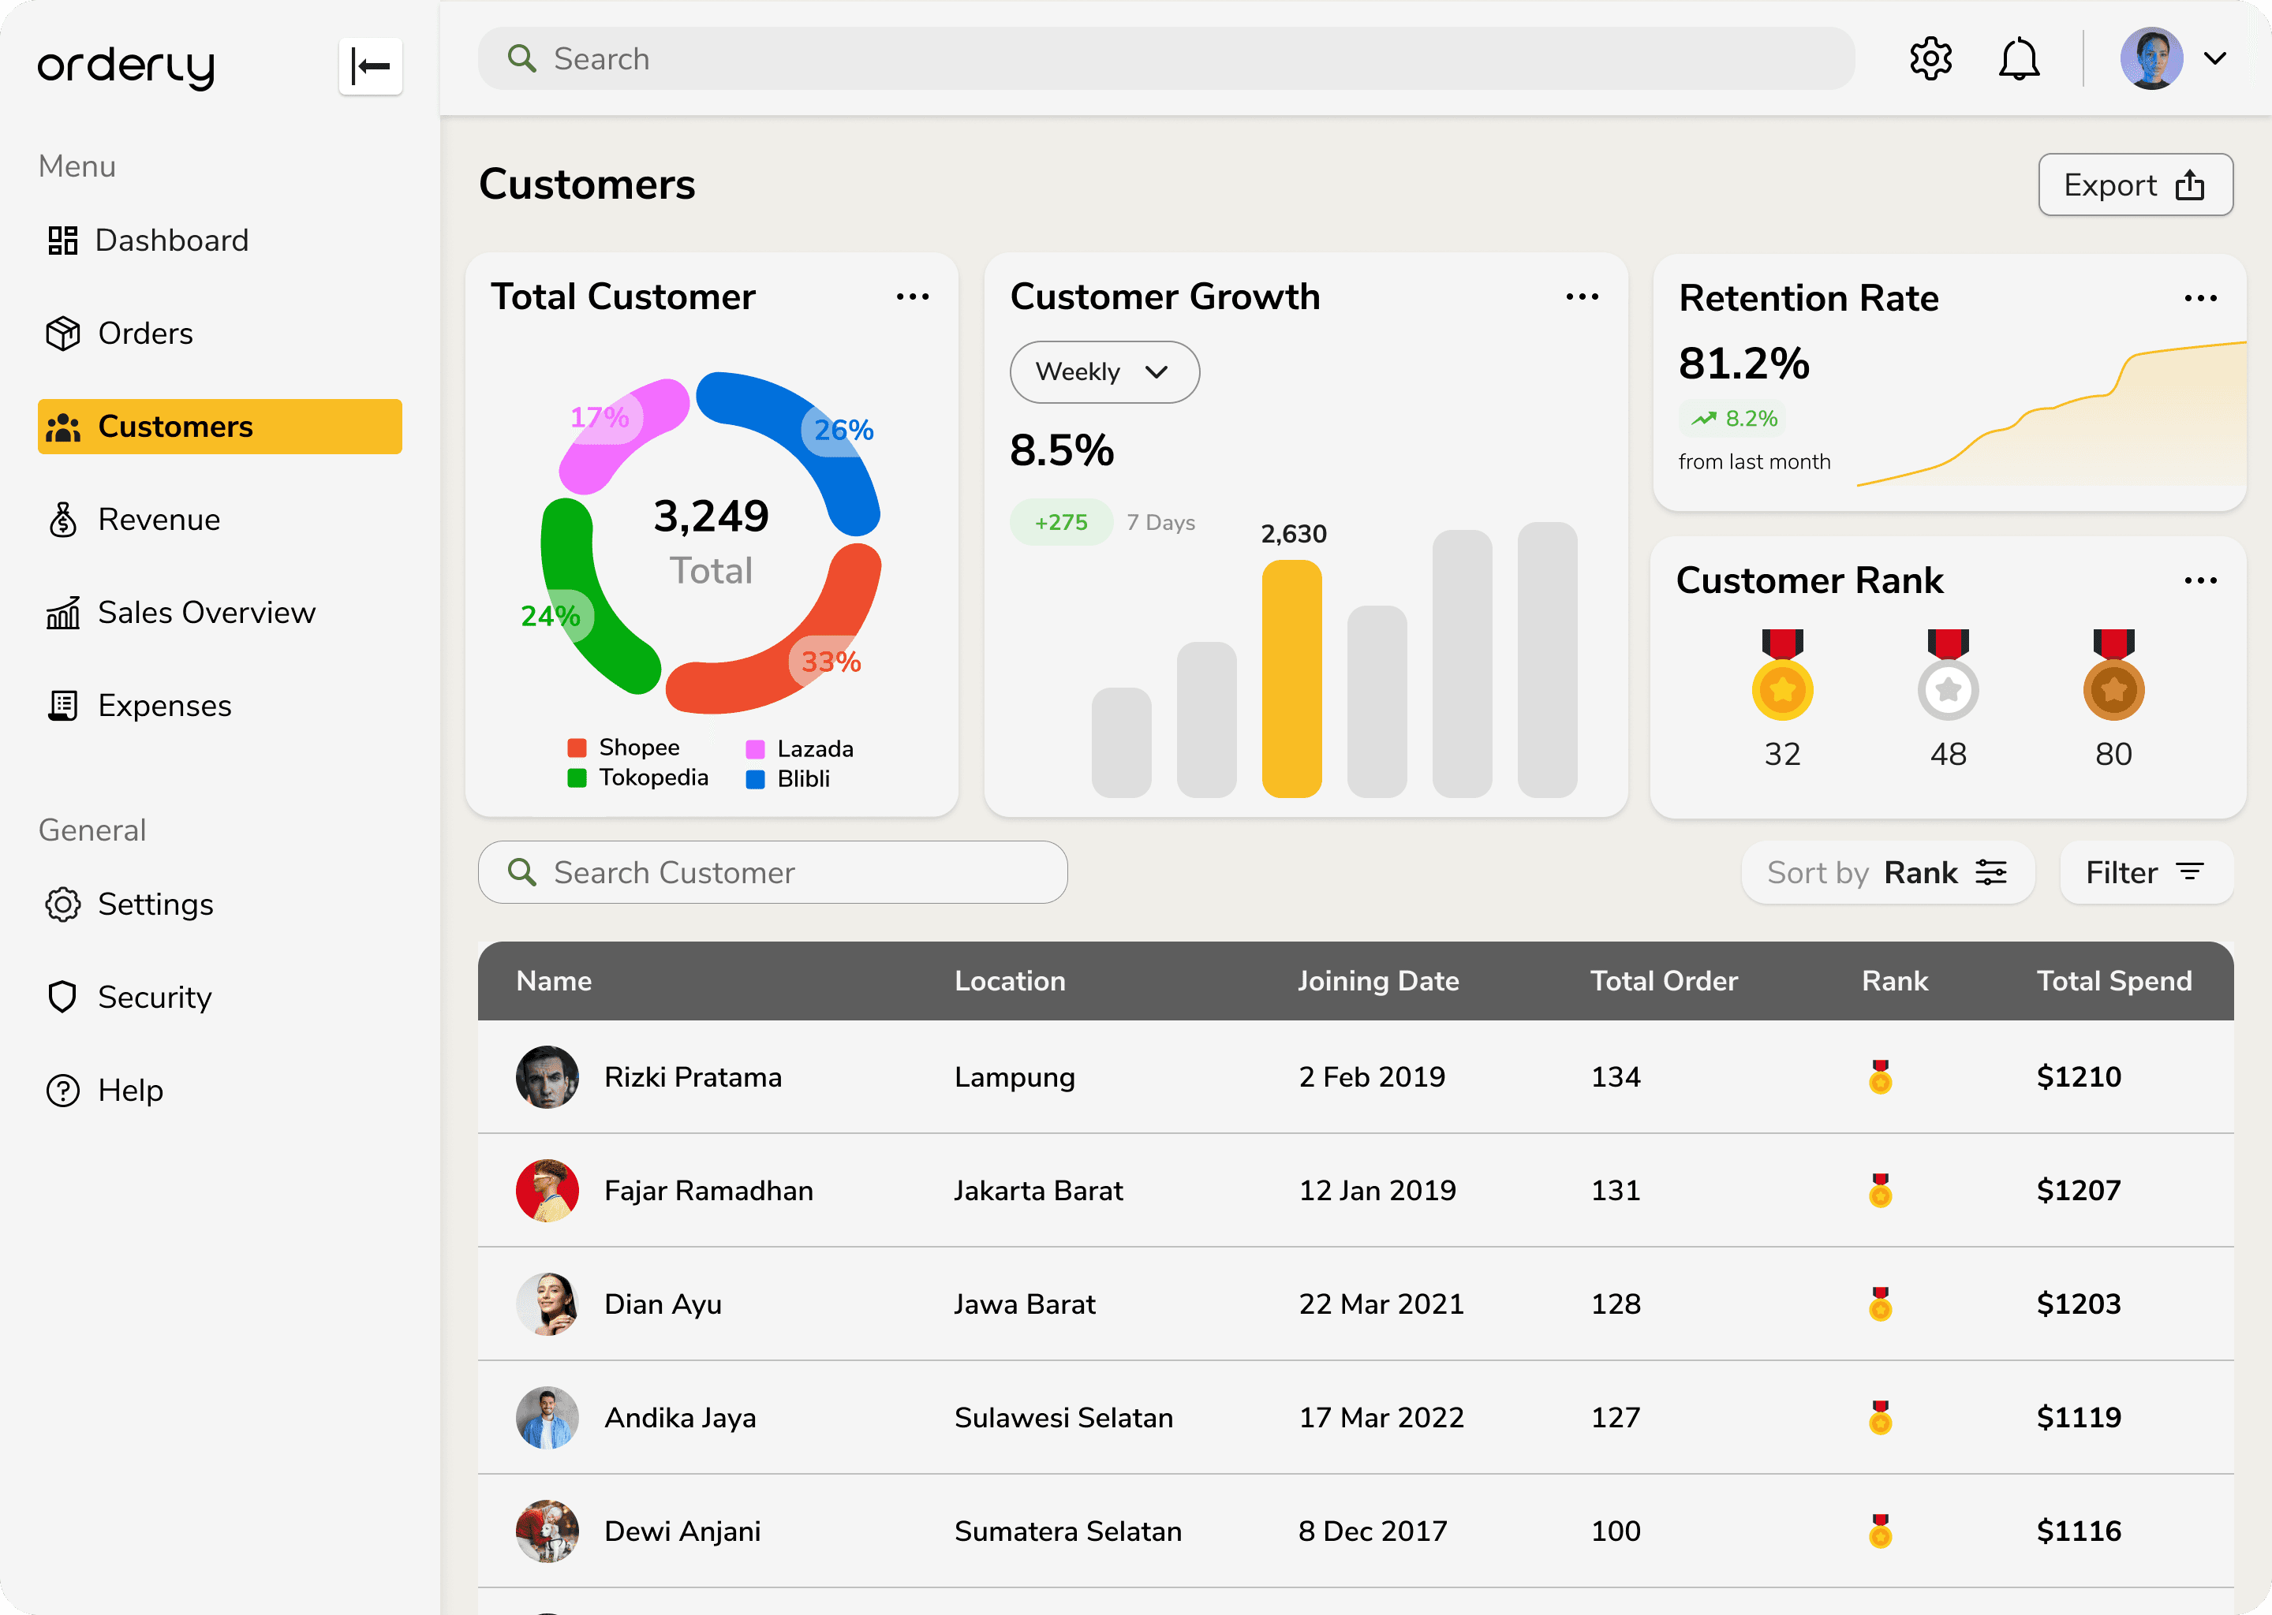Open settings via the top gear icon
The width and height of the screenshot is (2272, 1615).
tap(1930, 58)
